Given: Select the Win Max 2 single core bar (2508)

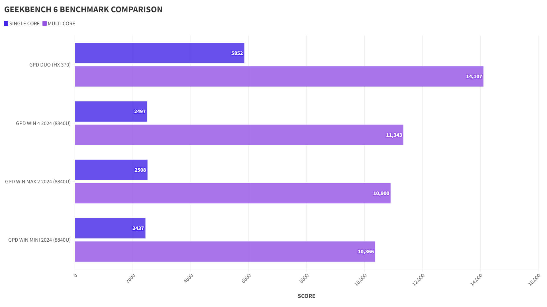Looking at the screenshot, I should pos(111,170).
